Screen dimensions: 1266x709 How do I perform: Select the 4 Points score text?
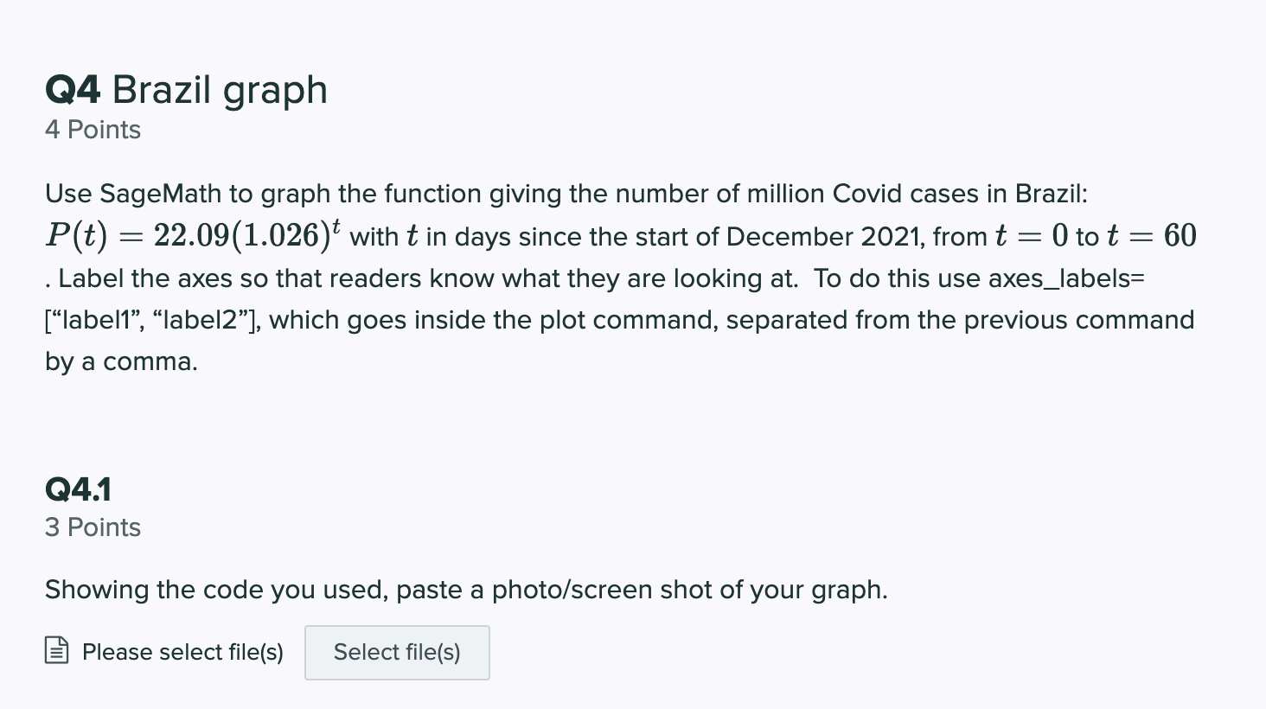coord(93,130)
